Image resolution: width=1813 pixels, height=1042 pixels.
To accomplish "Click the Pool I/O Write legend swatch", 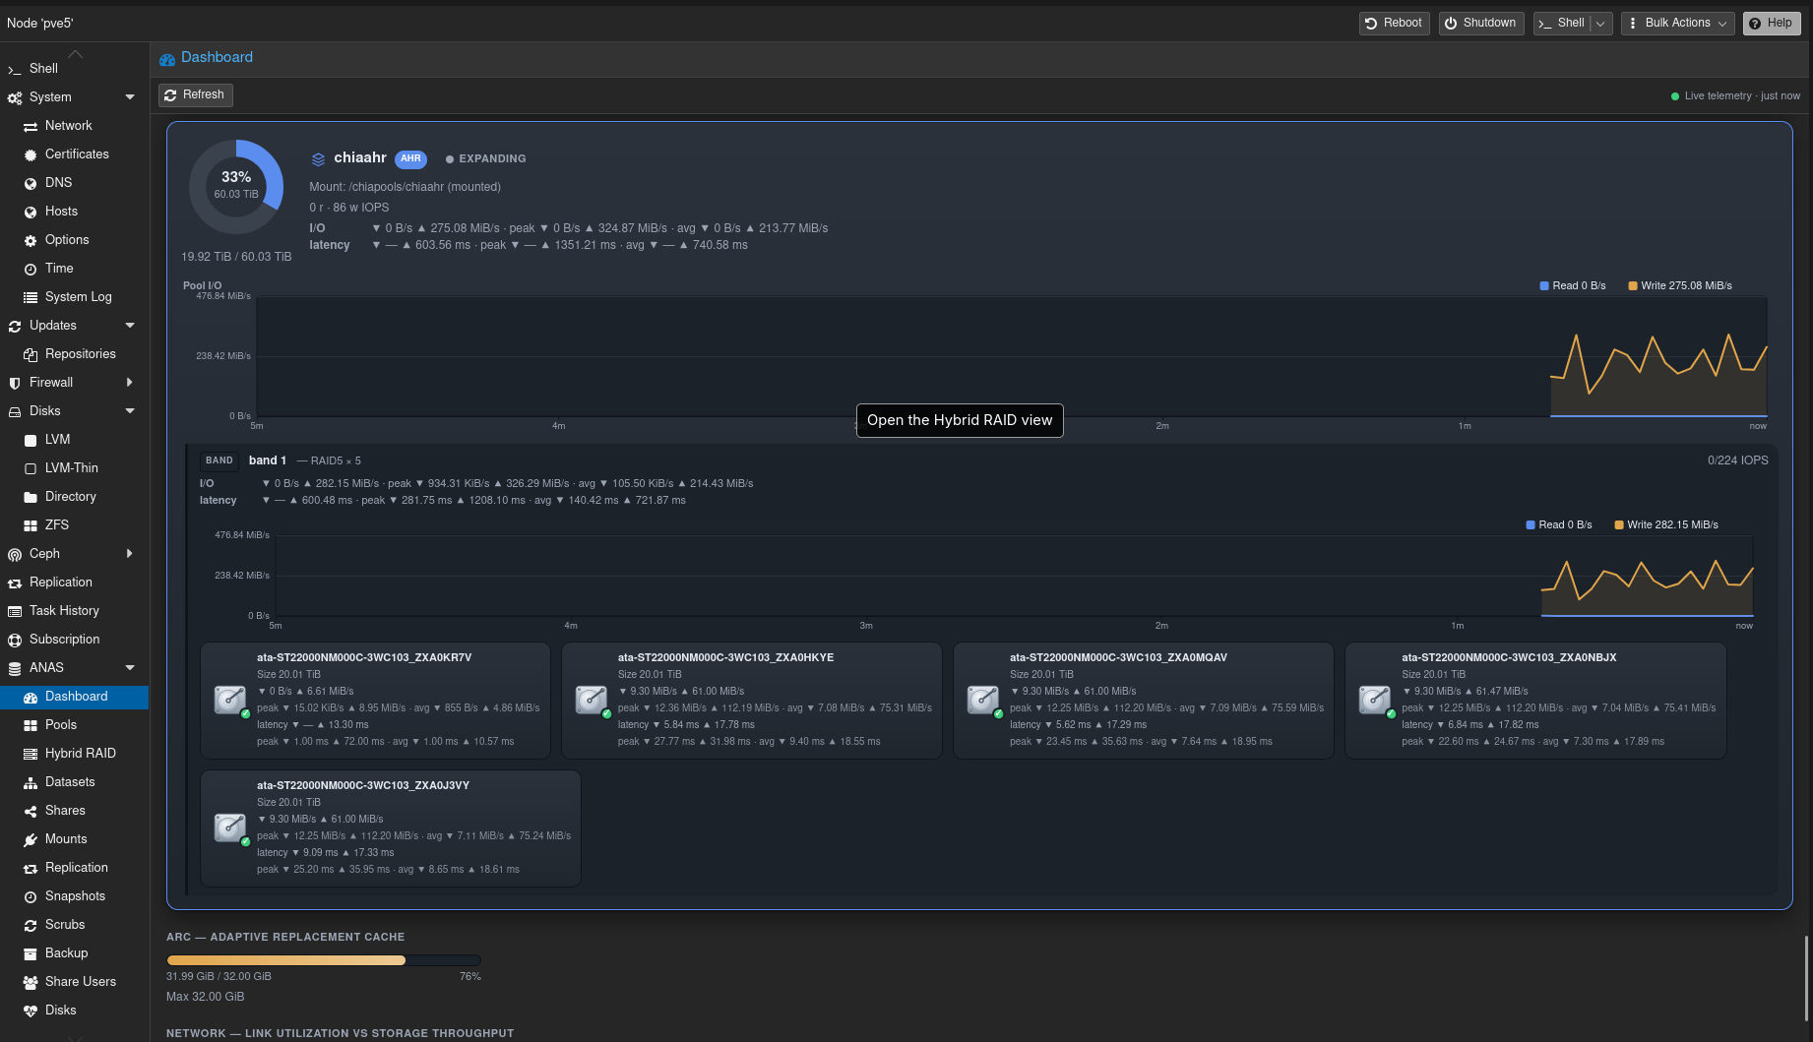I will click(x=1633, y=285).
